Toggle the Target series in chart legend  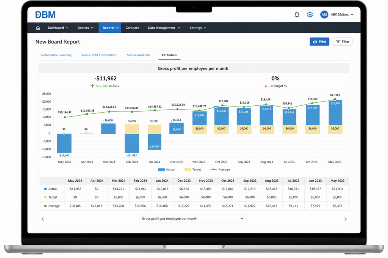193,170
